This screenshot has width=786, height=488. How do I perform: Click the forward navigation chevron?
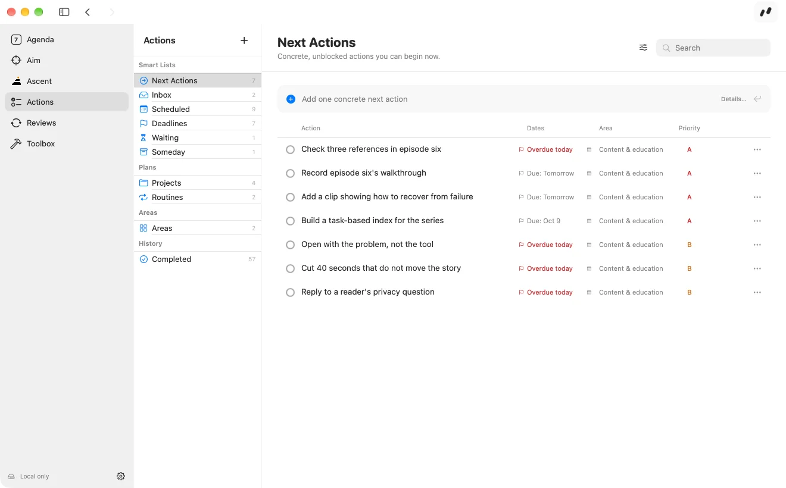(111, 12)
